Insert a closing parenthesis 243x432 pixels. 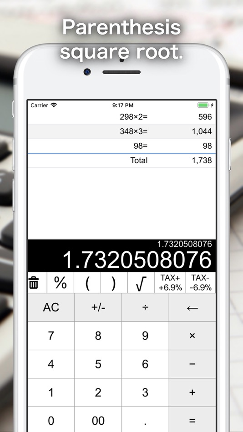click(114, 283)
